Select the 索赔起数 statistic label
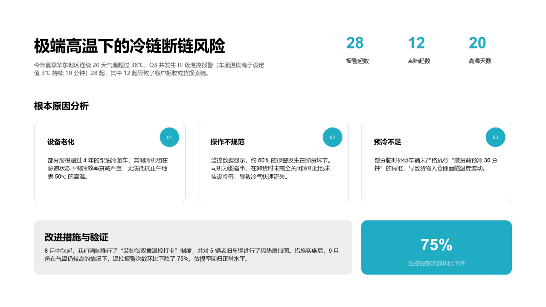The width and height of the screenshot is (546, 307). click(x=419, y=61)
